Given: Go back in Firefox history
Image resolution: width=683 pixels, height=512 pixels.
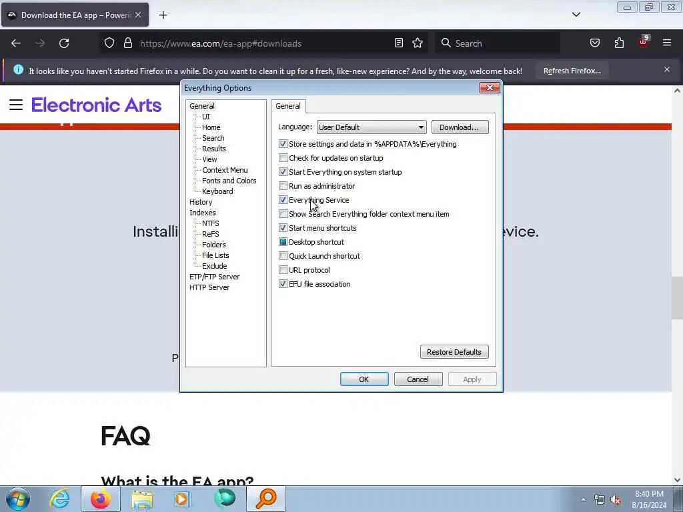Looking at the screenshot, I should (x=16, y=43).
